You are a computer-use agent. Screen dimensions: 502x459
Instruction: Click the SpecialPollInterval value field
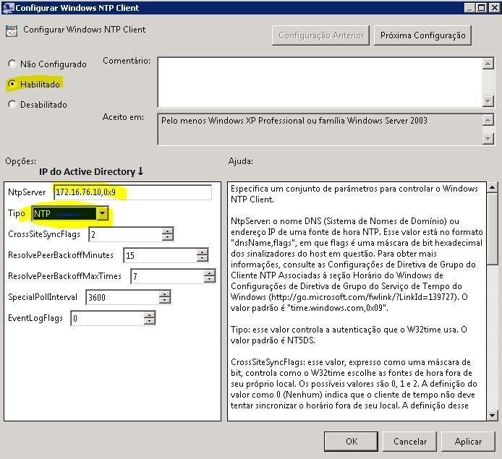[122, 297]
